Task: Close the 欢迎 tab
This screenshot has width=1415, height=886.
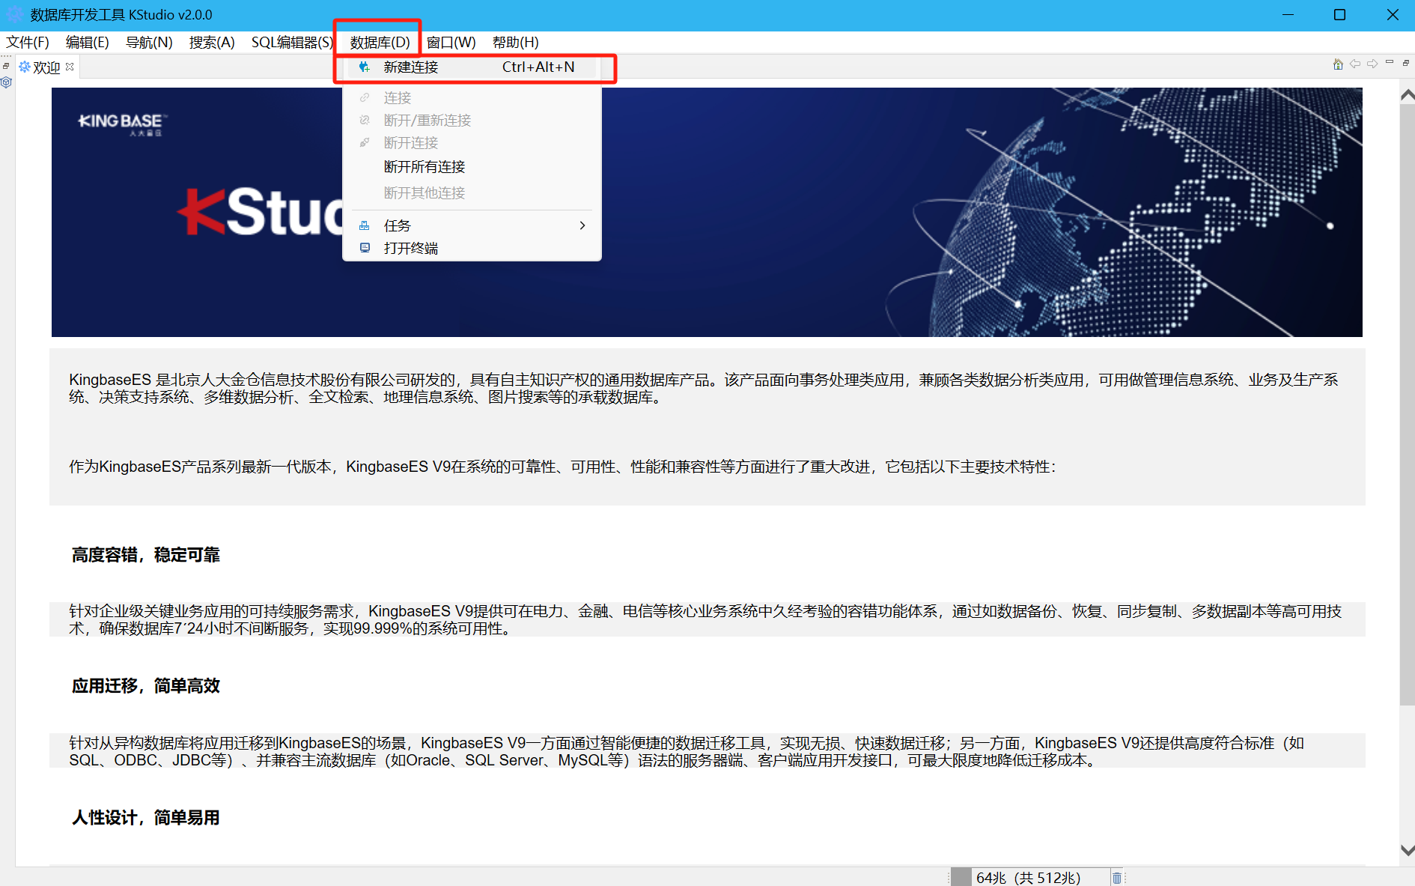Action: (70, 67)
